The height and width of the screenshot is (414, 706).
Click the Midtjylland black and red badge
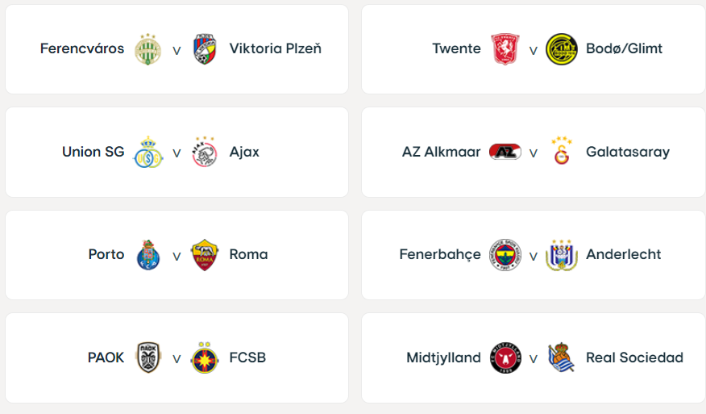point(505,358)
